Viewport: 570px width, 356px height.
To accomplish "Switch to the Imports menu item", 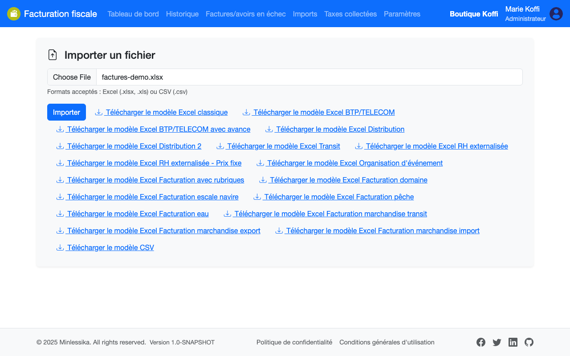I will pos(305,14).
